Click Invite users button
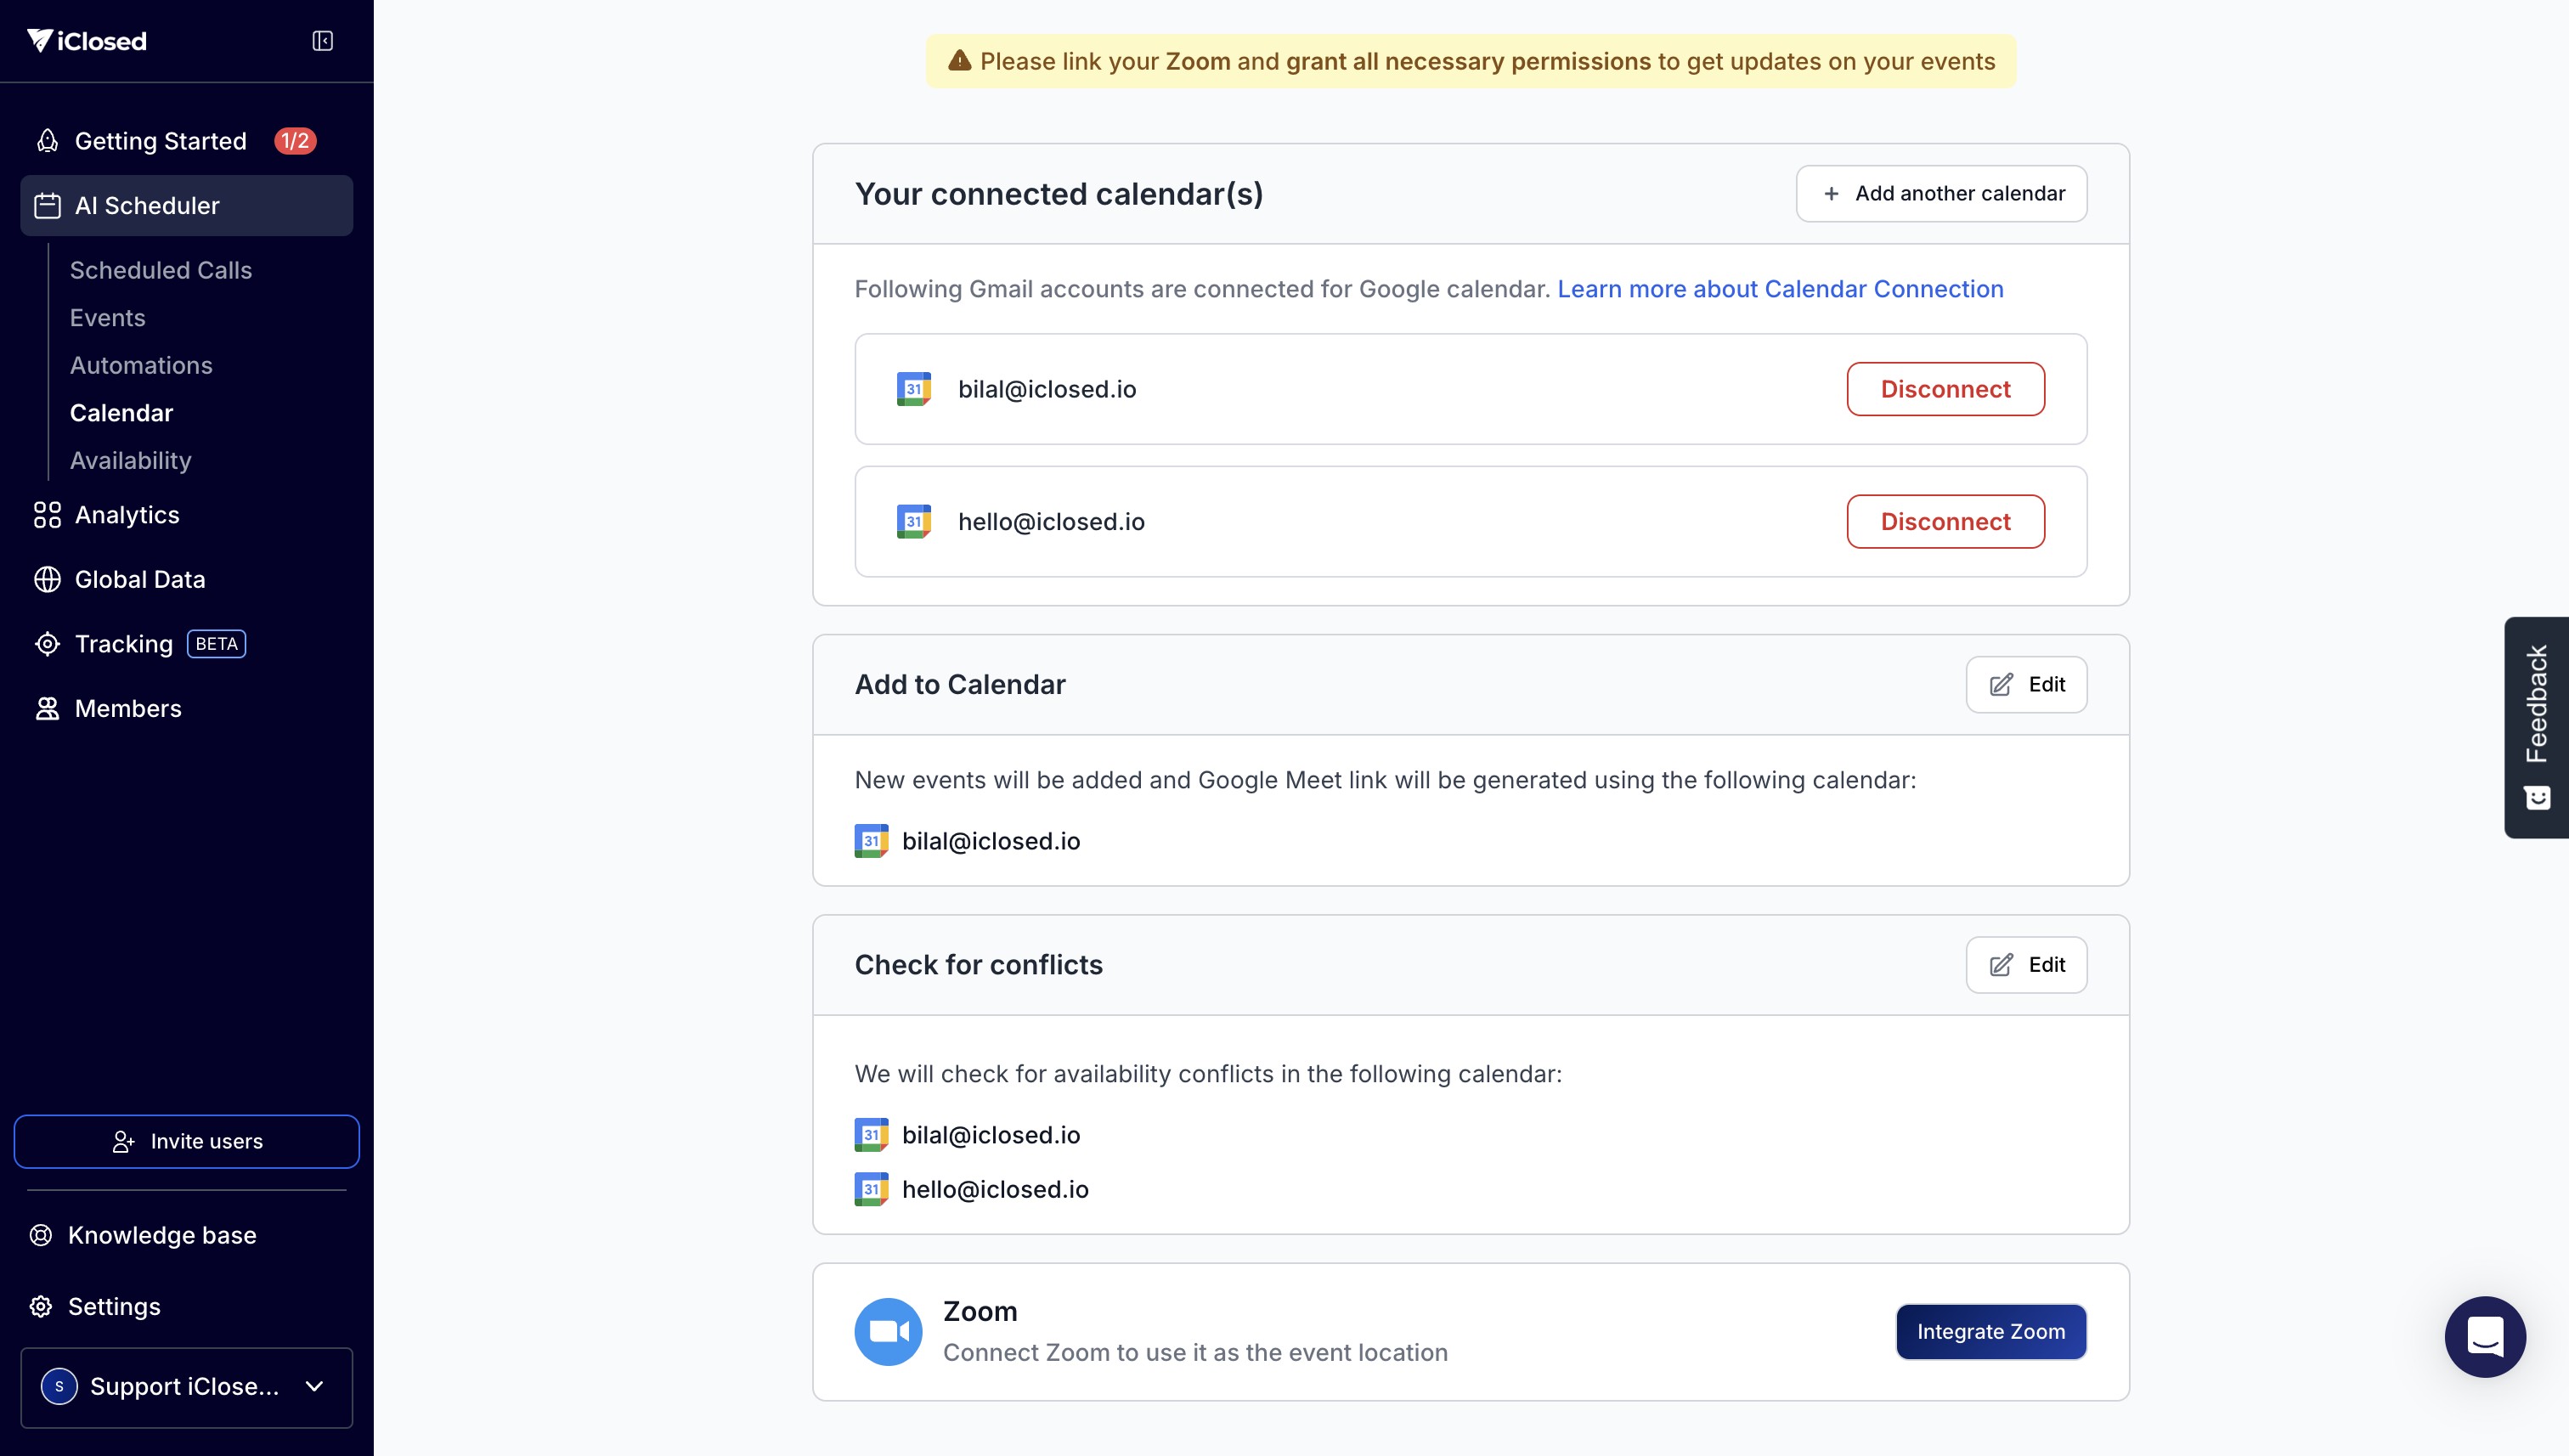Viewport: 2569px width, 1456px height. pyautogui.click(x=186, y=1142)
